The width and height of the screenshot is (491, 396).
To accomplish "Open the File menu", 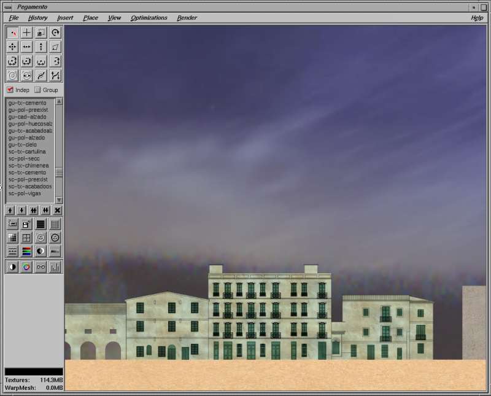I will 14,18.
